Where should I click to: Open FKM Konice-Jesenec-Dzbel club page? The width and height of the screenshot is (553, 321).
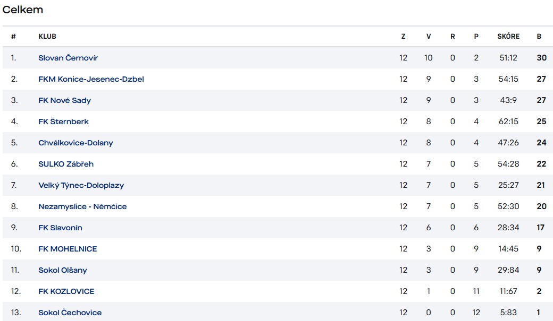pos(91,79)
